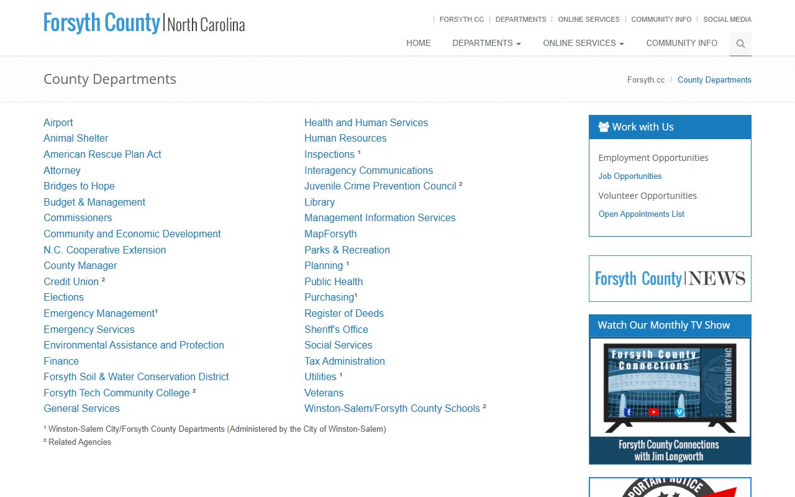The width and height of the screenshot is (795, 497).
Task: Click the Forsyth.cc breadcrumb link
Action: 646,80
